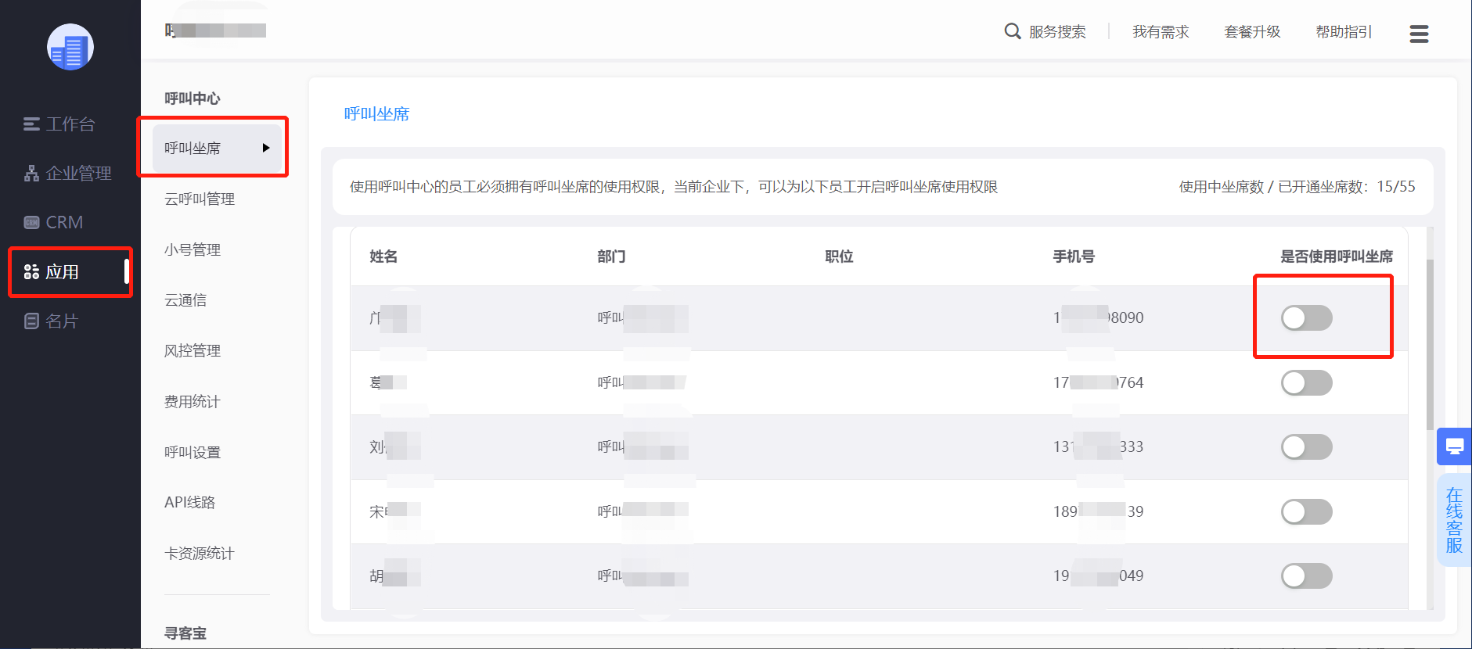Toggle call seat switch for phone ending 764
Screen dimensions: 1472x649
tap(1306, 382)
